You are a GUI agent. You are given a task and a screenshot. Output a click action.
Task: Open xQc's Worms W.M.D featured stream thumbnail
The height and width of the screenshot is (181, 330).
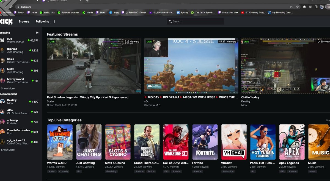click(191, 66)
